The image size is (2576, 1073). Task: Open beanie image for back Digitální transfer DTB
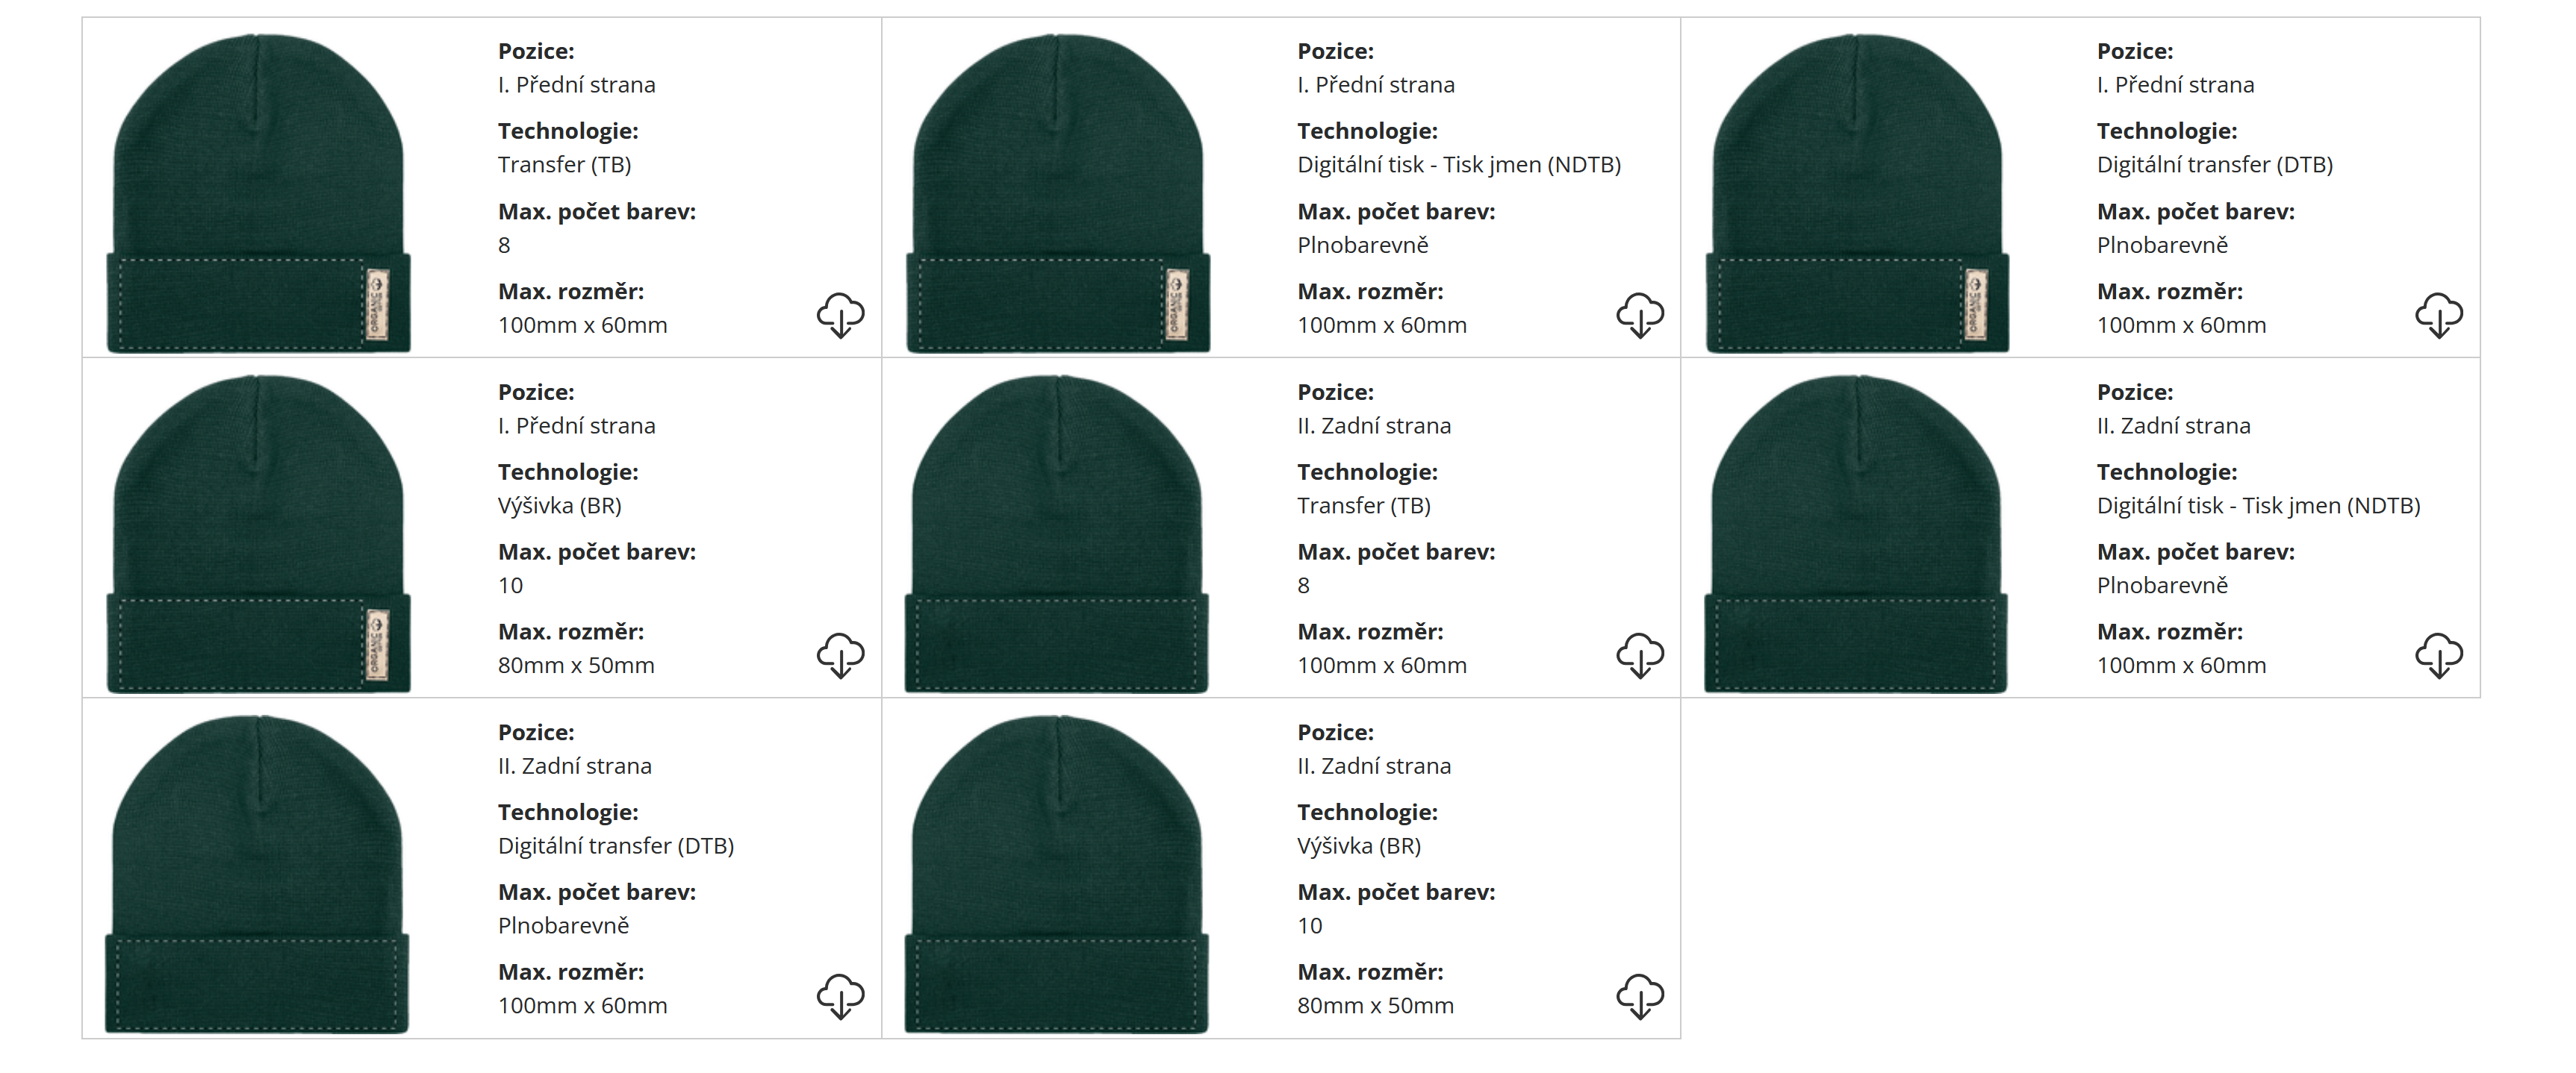point(258,875)
